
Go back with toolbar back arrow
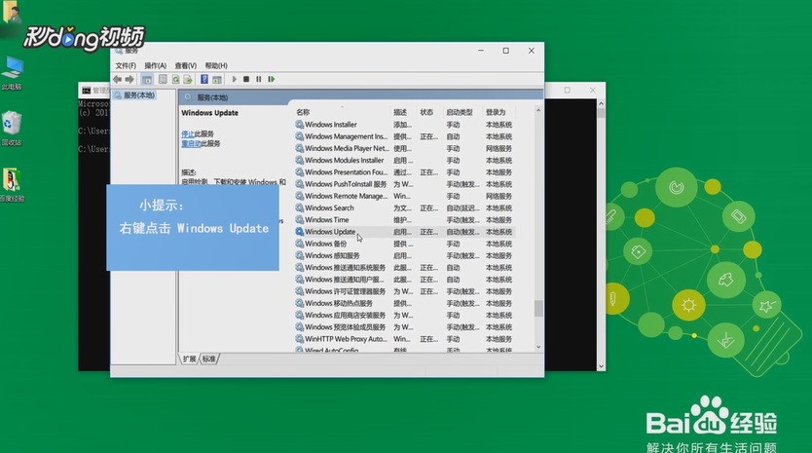(118, 79)
